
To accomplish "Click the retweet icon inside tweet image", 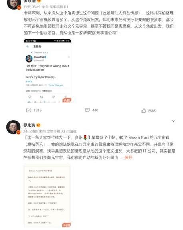I will point(42,97).
